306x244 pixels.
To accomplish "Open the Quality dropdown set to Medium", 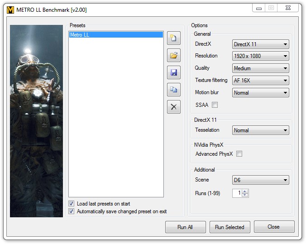I will (x=261, y=68).
